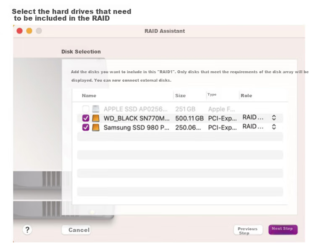Go back with Previous Step button

click(248, 230)
